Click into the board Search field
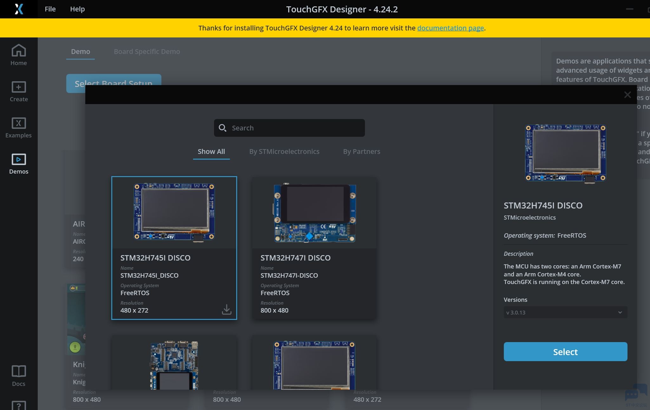Image resolution: width=650 pixels, height=410 pixels. click(x=289, y=128)
